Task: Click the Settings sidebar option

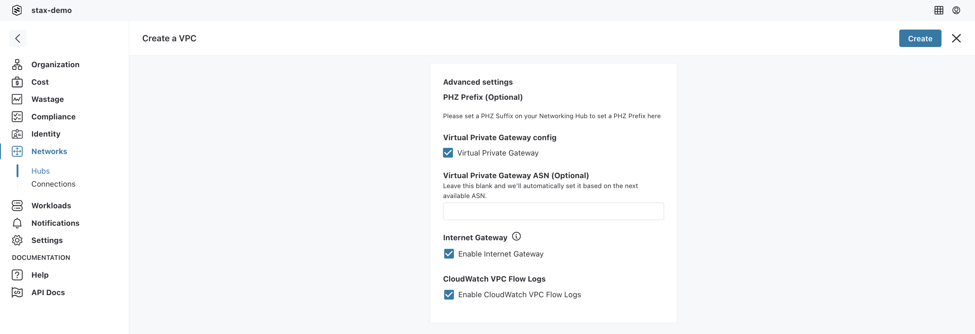Action: tap(46, 240)
